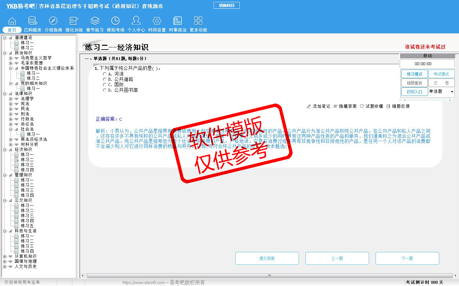Expand the 计算机知识 tree node

4,256
